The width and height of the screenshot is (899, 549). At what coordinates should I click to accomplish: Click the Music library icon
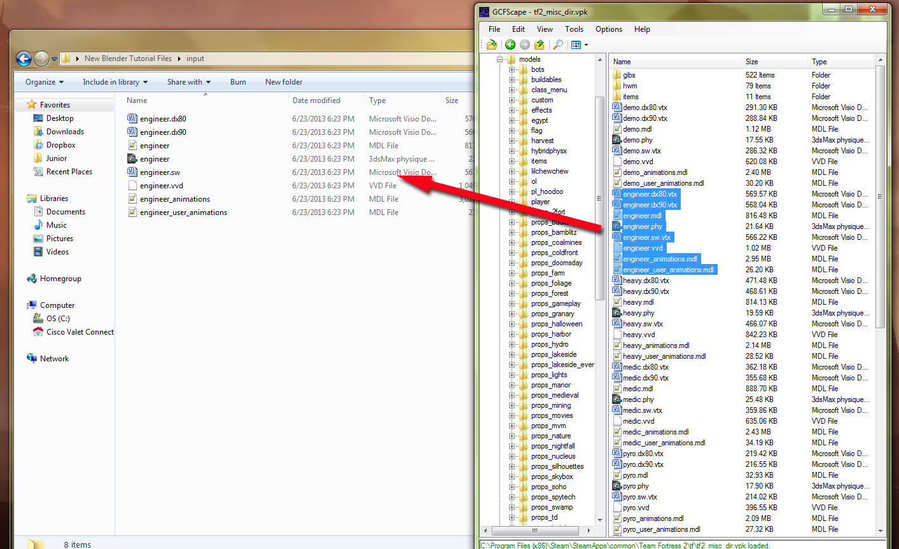click(38, 225)
